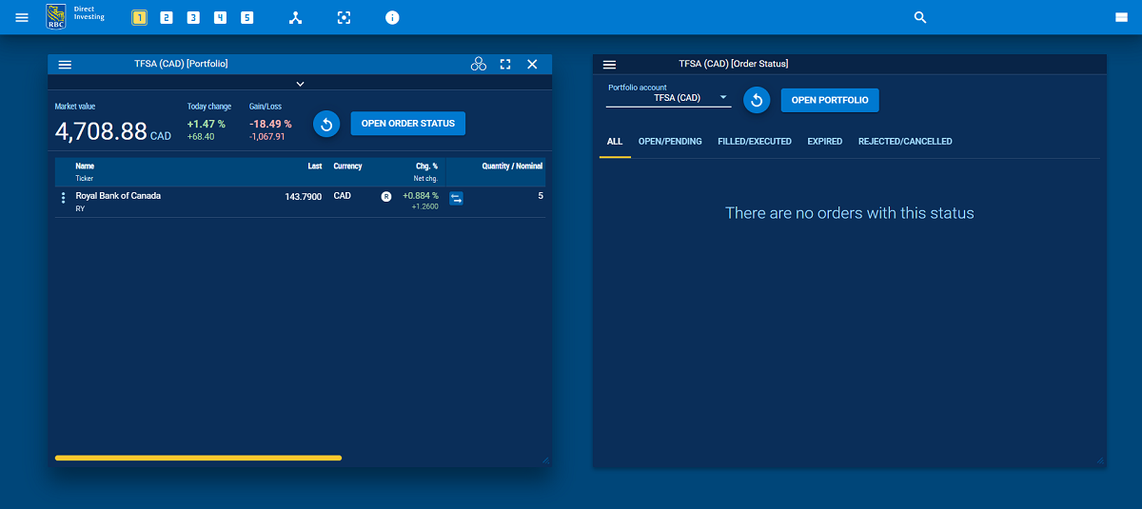Refresh the portfolio with circular arrow button

326,124
